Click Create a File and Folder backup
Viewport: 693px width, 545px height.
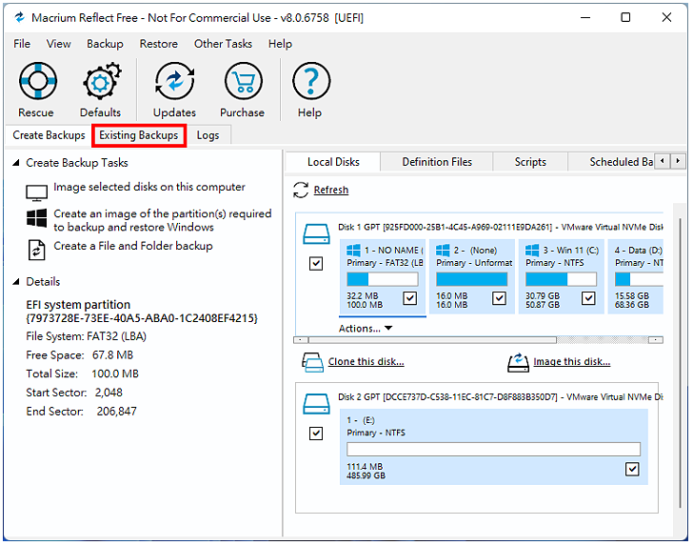click(x=133, y=246)
